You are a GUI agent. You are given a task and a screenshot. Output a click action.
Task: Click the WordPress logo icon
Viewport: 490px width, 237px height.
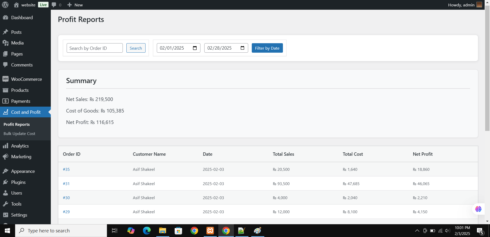(x=5, y=5)
